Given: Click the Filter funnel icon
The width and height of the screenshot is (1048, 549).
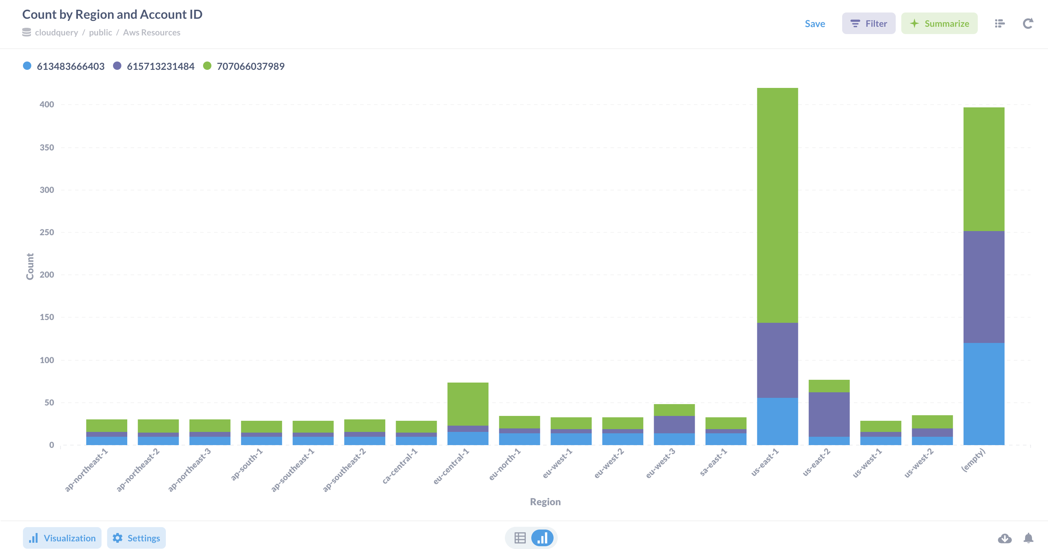Looking at the screenshot, I should click(x=855, y=24).
